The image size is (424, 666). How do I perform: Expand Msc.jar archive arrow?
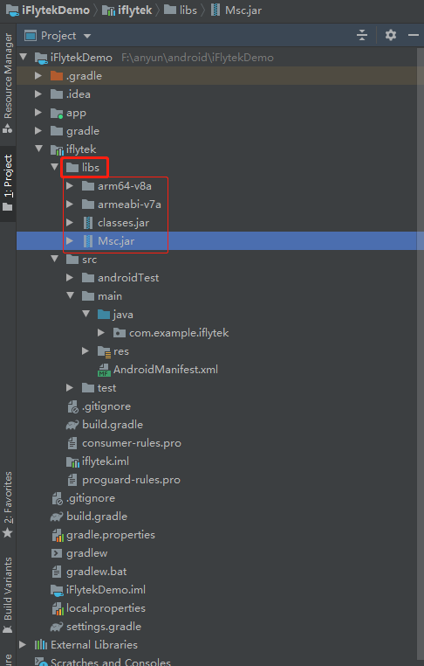click(x=70, y=241)
